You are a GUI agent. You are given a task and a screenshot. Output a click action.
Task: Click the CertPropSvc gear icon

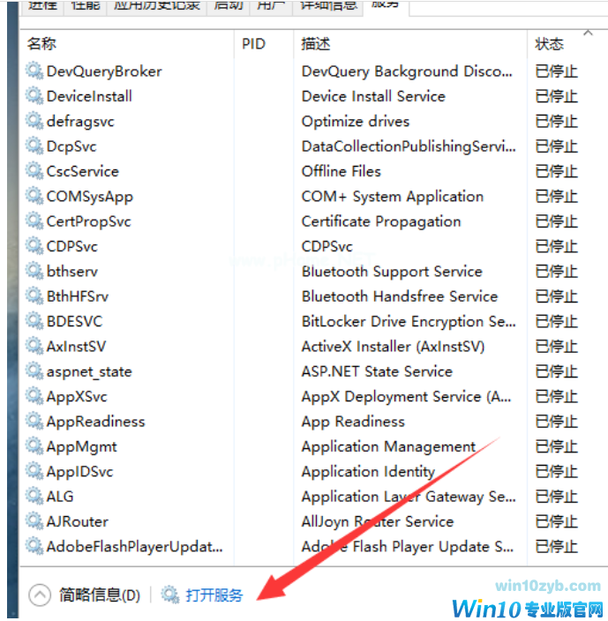34,221
